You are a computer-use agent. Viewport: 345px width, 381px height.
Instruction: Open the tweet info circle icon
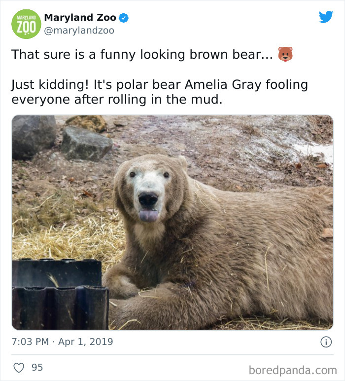click(x=325, y=342)
